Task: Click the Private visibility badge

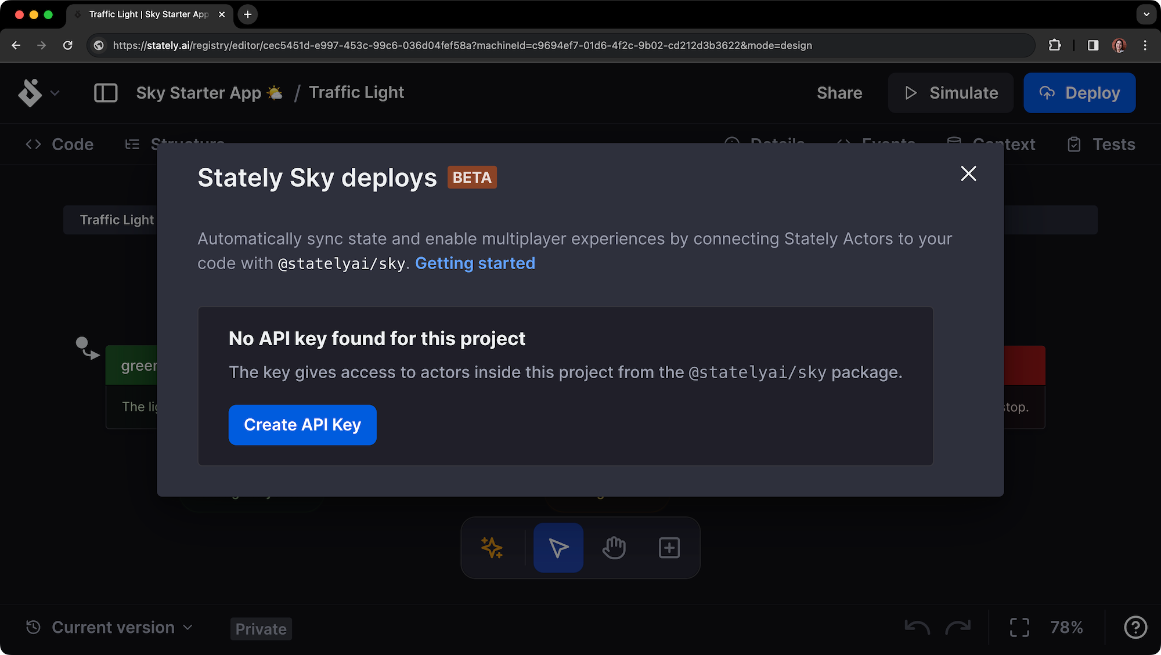Action: (261, 628)
